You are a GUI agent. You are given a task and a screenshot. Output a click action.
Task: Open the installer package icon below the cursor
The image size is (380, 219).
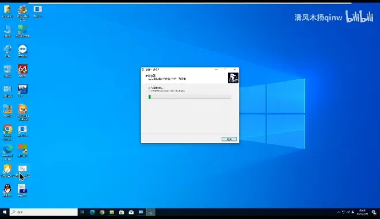(22, 190)
